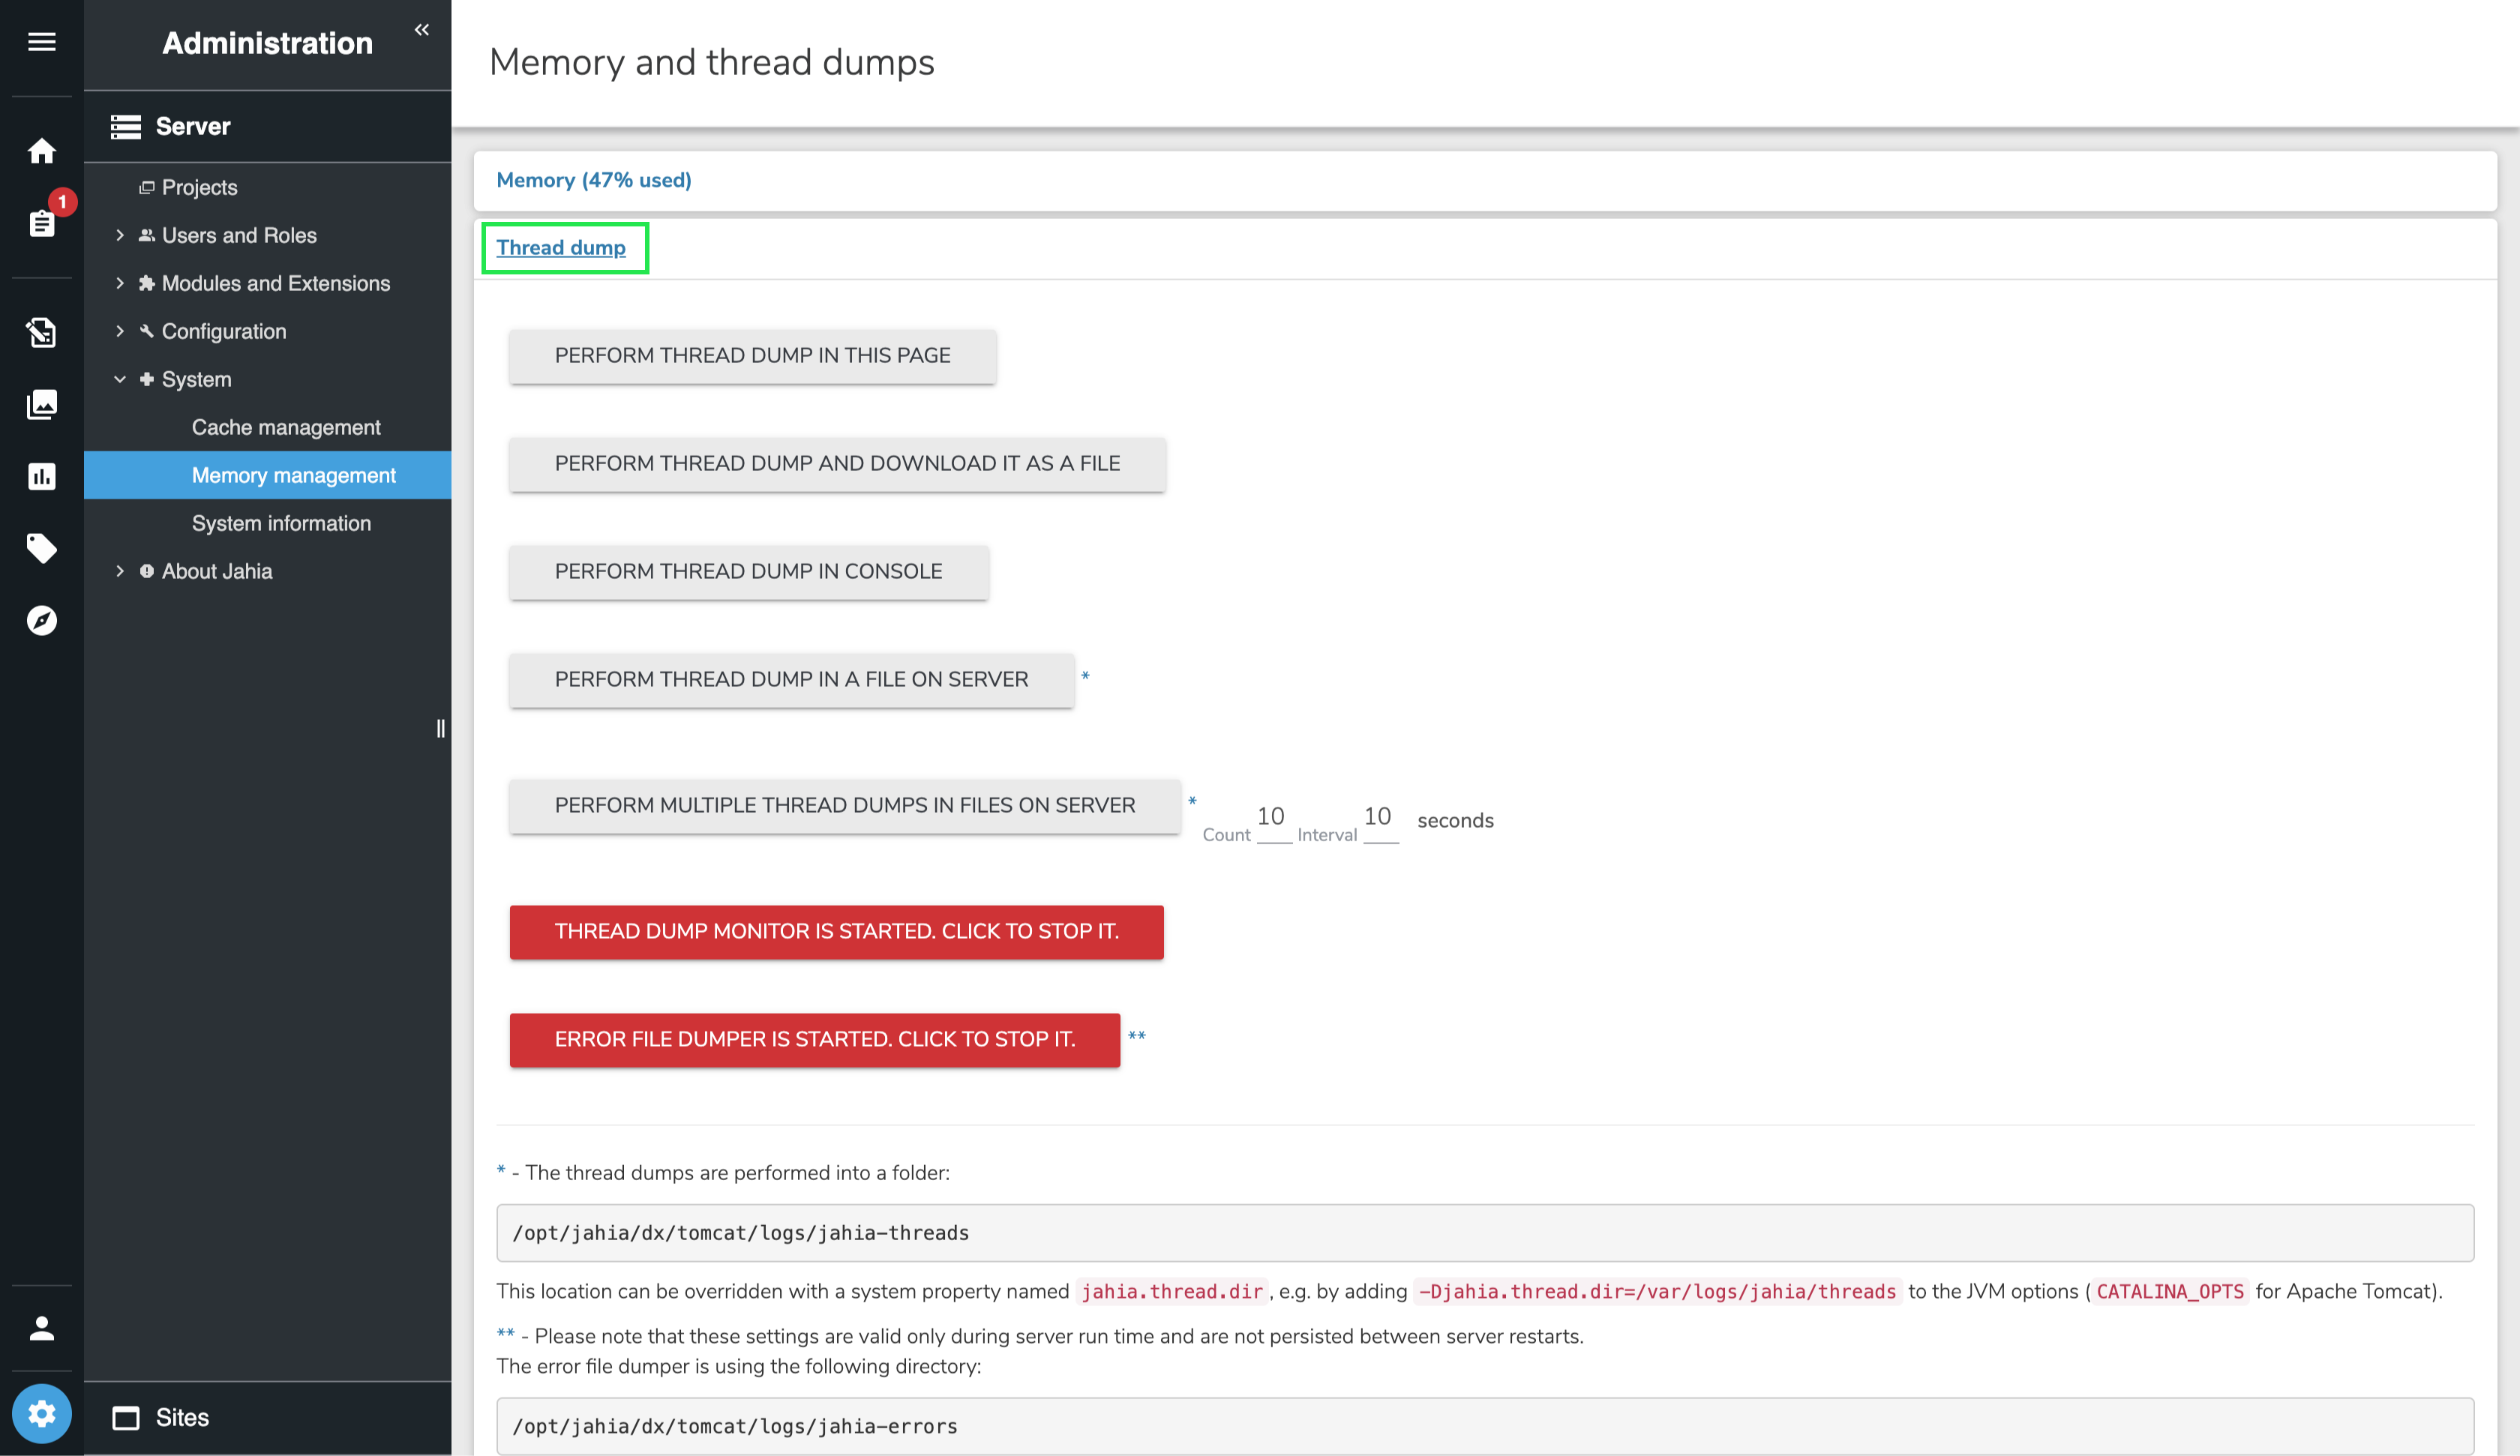
Task: Stop the error file dumper
Action: [x=814, y=1039]
